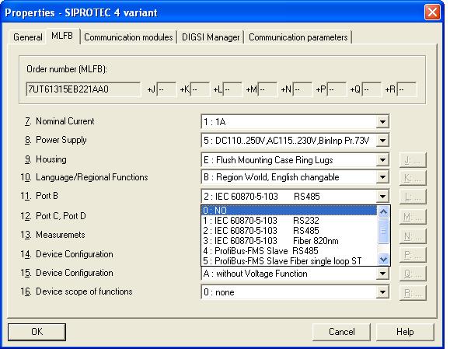This screenshot has height=349, width=450.
Task: Select the MLFB tab
Action: (62, 36)
